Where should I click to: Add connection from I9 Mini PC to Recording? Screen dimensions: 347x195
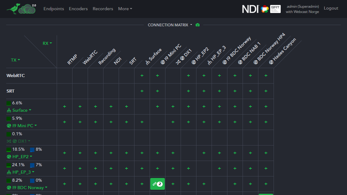pos(96,122)
